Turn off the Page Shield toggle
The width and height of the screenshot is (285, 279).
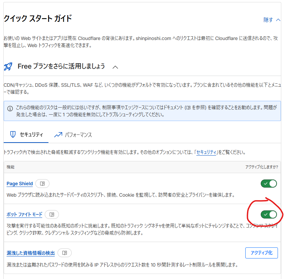269,184
